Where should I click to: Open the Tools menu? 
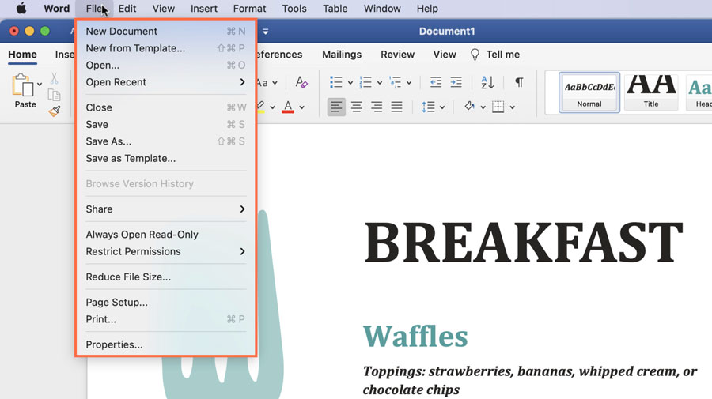[294, 9]
